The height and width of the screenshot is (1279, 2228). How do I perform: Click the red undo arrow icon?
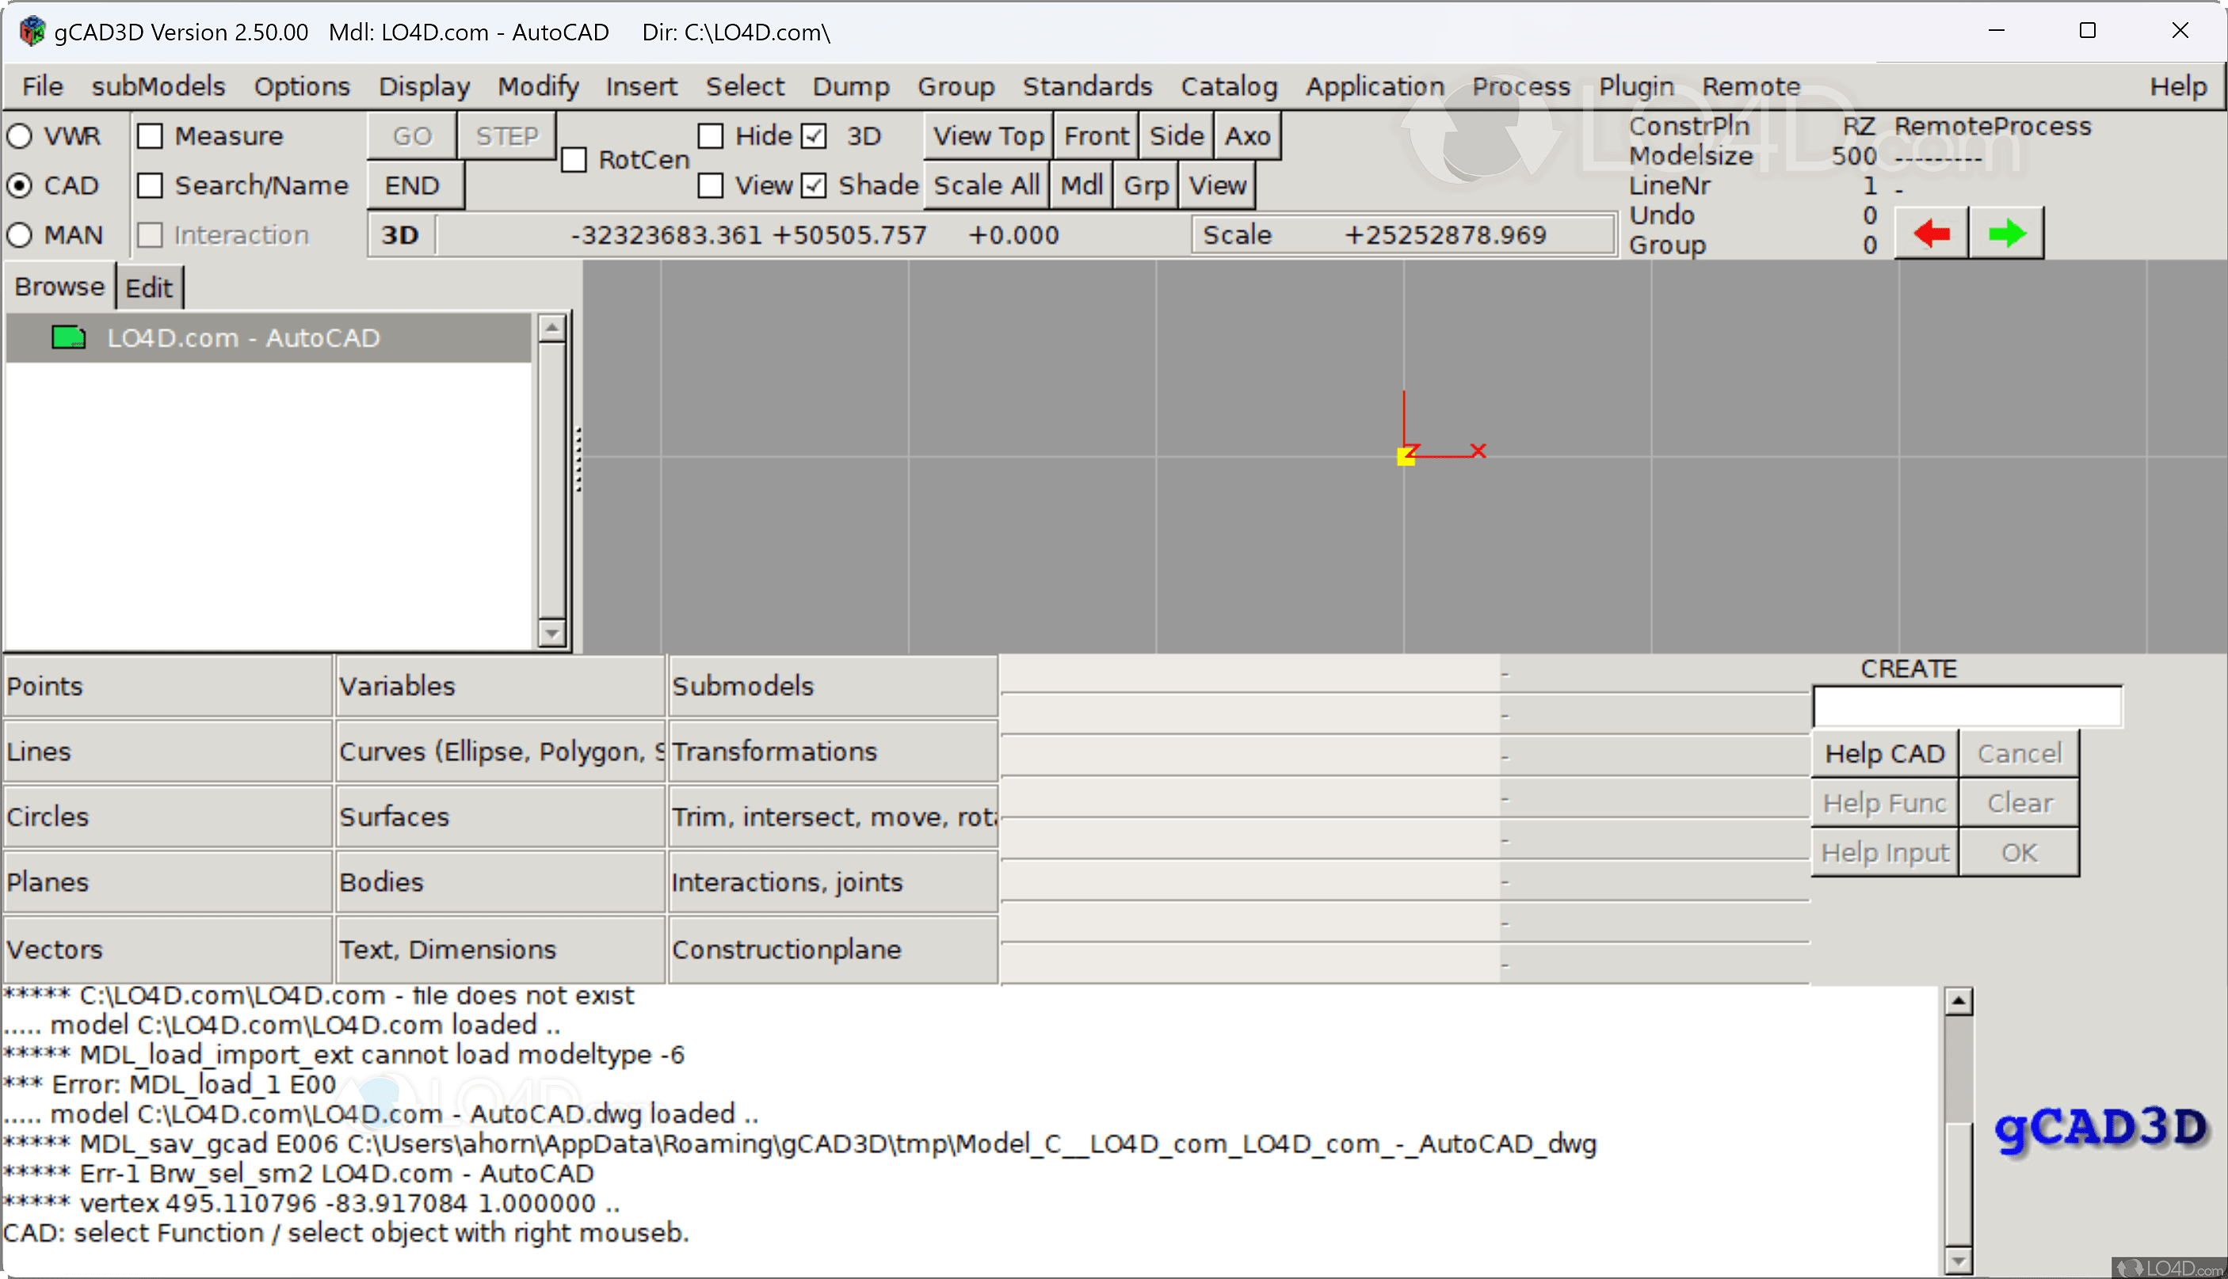coord(1931,234)
